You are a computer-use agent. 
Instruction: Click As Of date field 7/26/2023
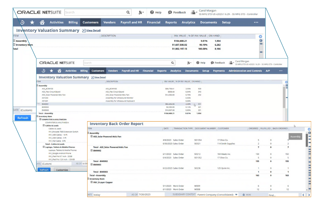click(151, 195)
